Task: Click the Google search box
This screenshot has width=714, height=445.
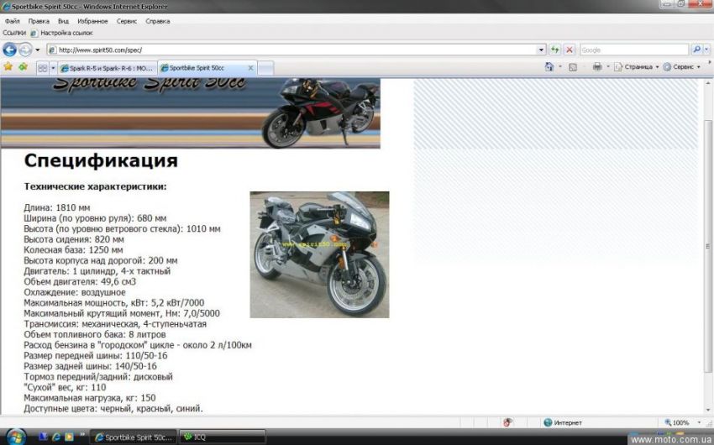Action: 634,50
